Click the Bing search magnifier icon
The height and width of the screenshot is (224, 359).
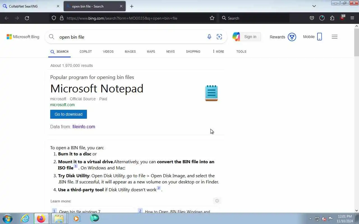(x=52, y=37)
